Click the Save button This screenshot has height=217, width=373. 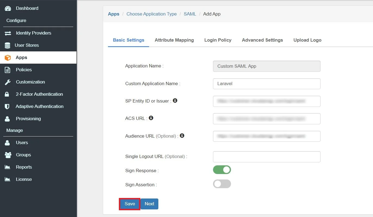[x=130, y=204]
